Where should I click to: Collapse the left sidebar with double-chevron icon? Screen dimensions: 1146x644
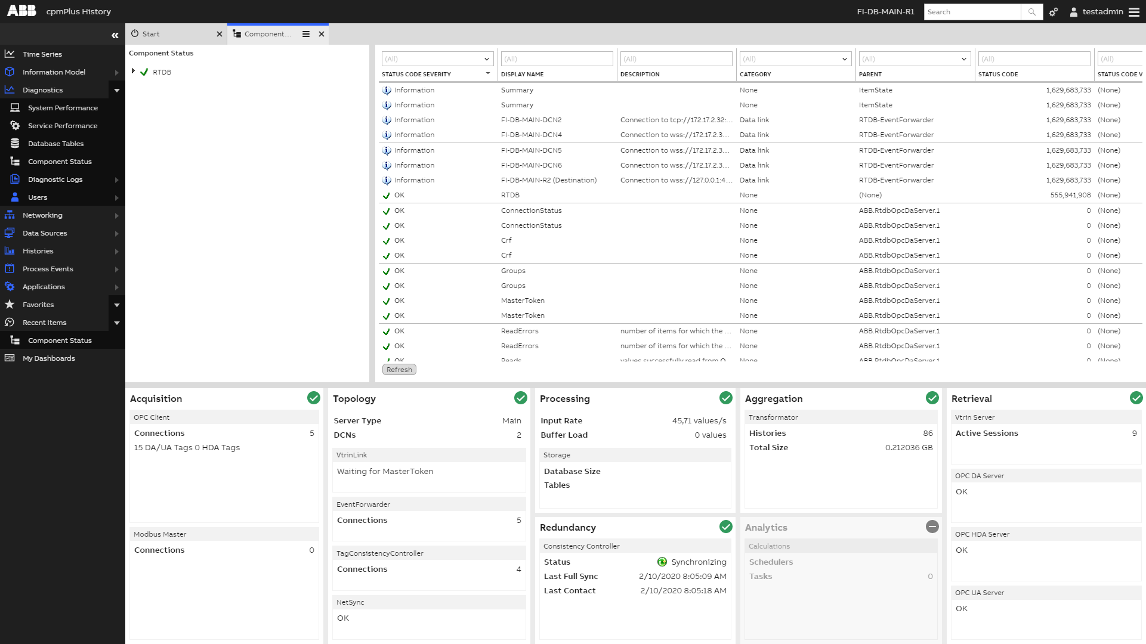115,35
